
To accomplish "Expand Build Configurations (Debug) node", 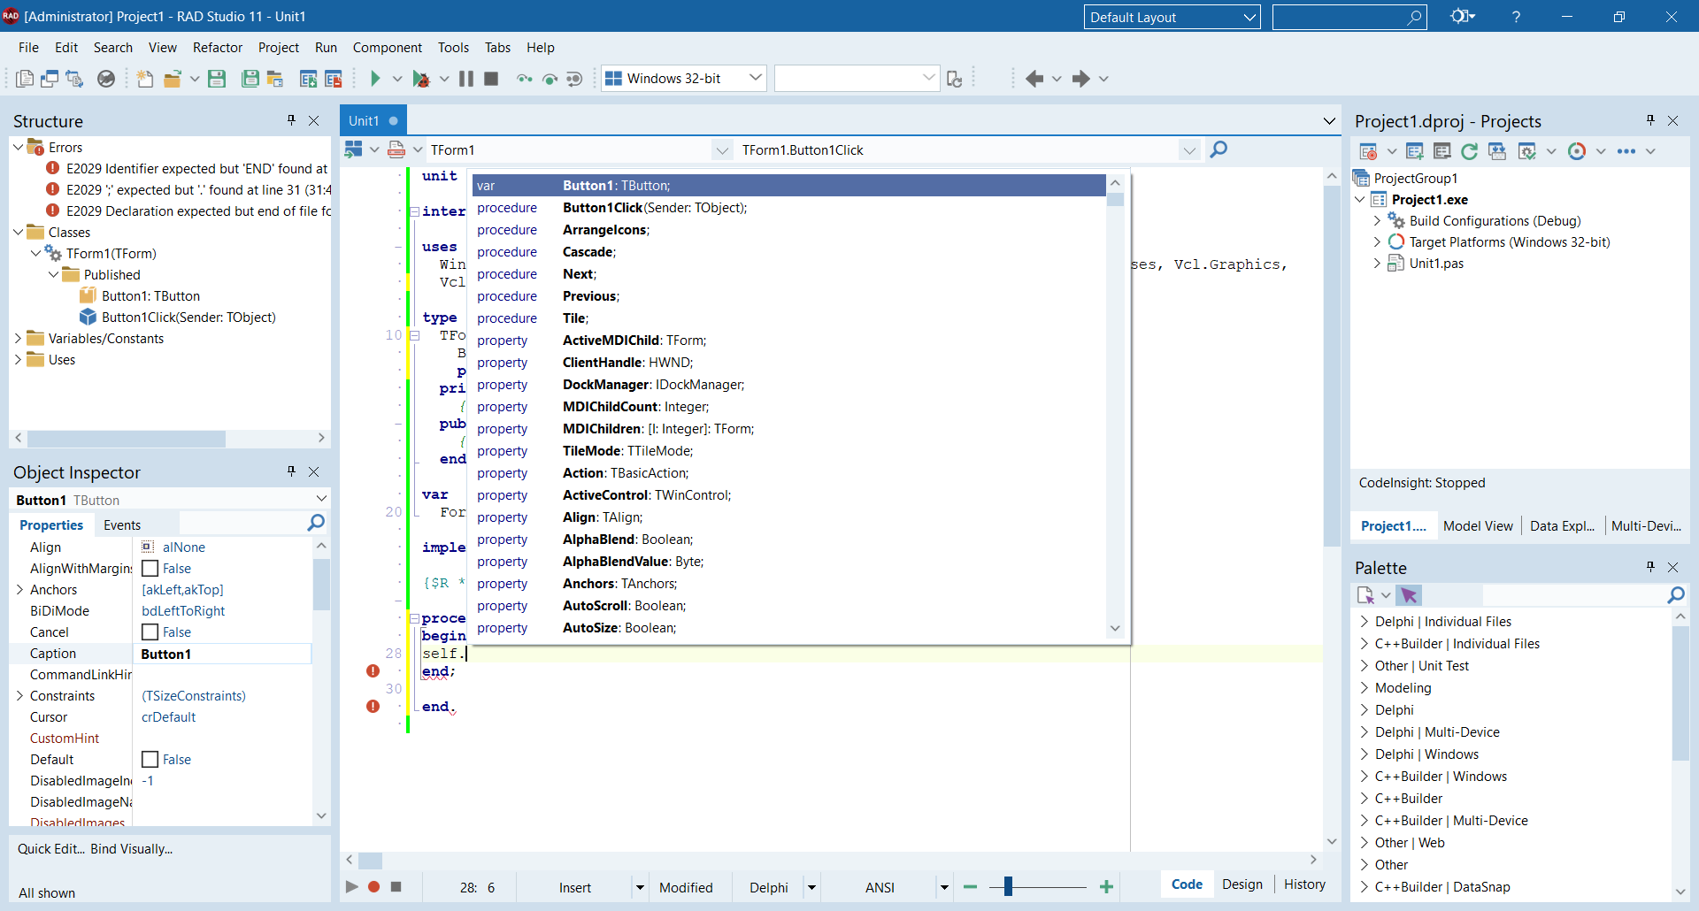I will [x=1377, y=221].
